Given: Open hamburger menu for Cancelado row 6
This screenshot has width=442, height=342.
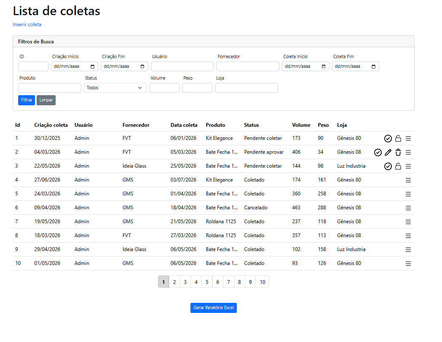Looking at the screenshot, I should pos(408,208).
